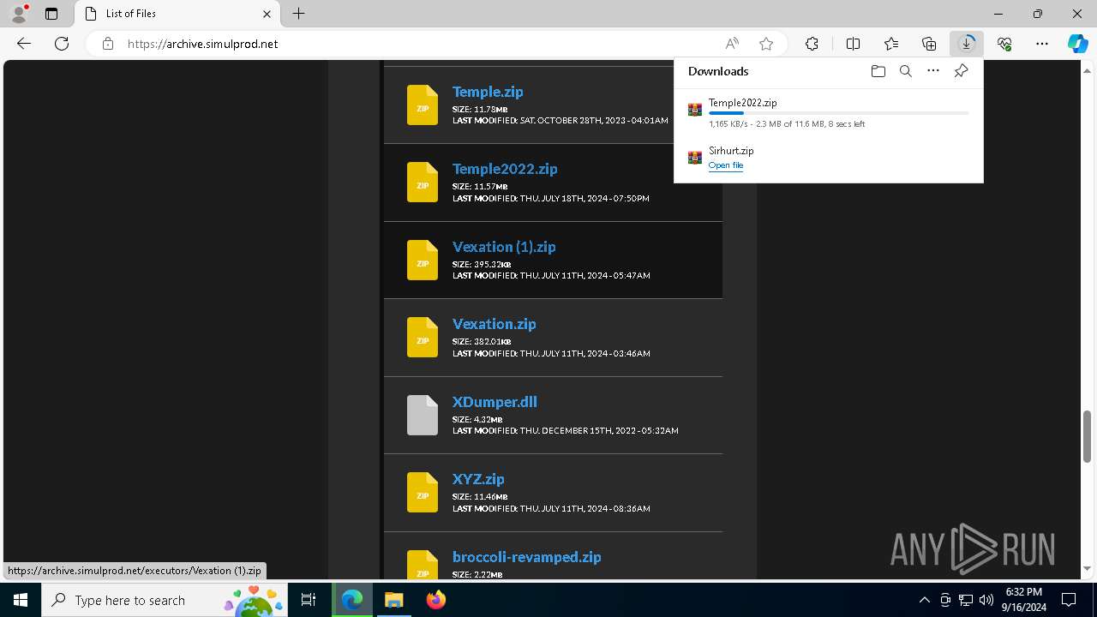
Task: Open the Favorites list icon
Action: (891, 44)
